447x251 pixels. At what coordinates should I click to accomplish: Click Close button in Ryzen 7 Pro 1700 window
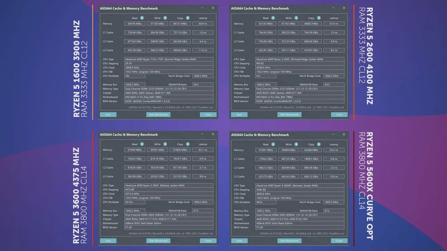[208, 115]
